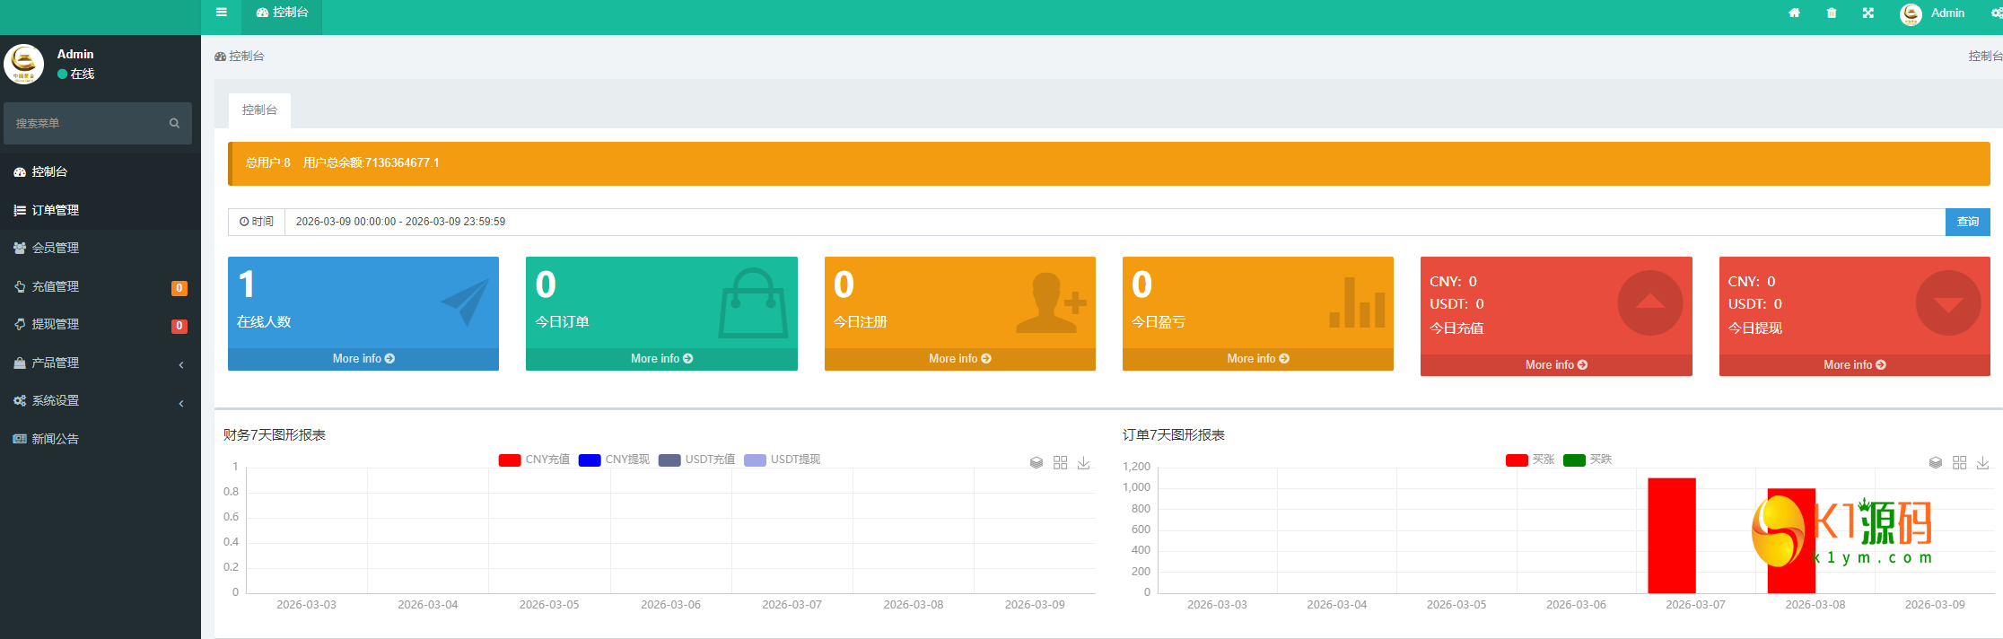Viewport: 2003px width, 639px height.
Task: Toggle the USDT充值 legend series
Action: (x=696, y=460)
